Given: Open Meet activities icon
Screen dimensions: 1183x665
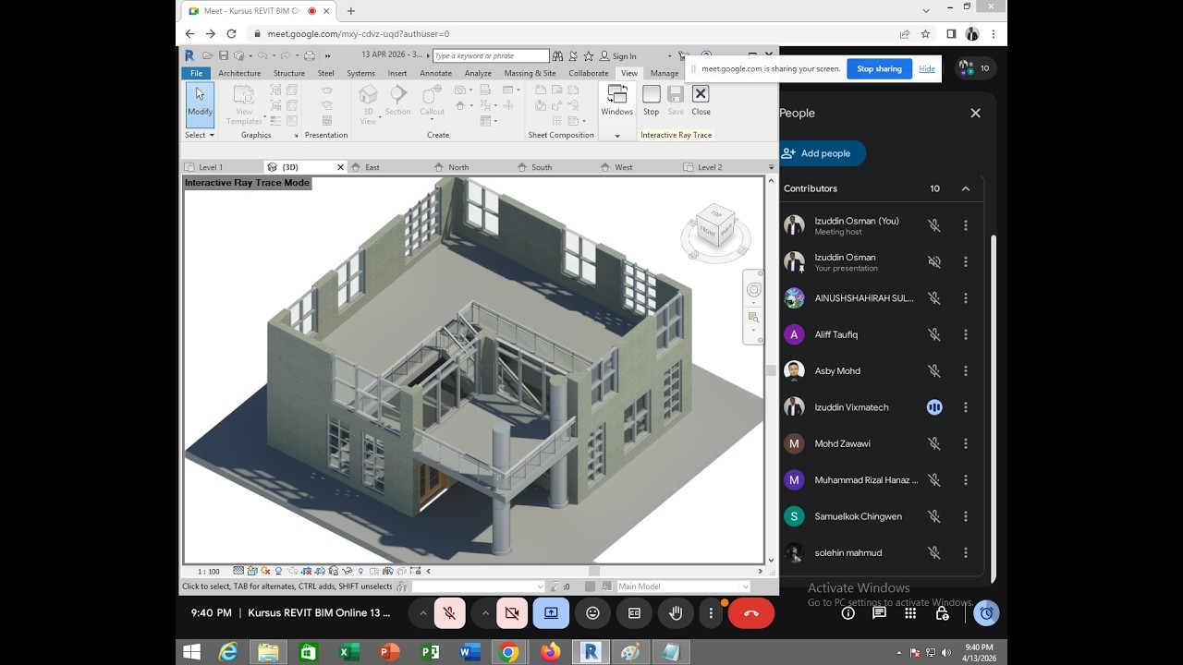Looking at the screenshot, I should point(910,612).
